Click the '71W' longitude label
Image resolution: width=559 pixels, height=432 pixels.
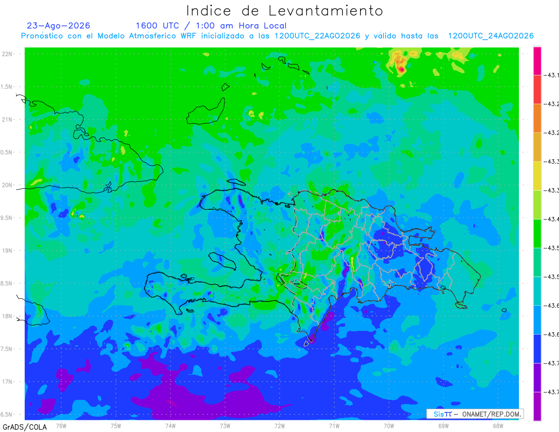point(334,425)
